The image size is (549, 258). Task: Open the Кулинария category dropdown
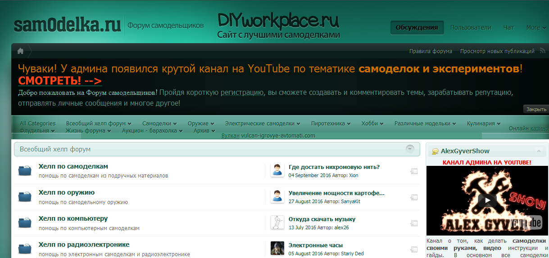[484, 123]
